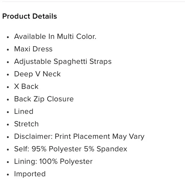This screenshot has height=185, width=185.
Task: Click the X Back list entry
Action: click(x=26, y=86)
